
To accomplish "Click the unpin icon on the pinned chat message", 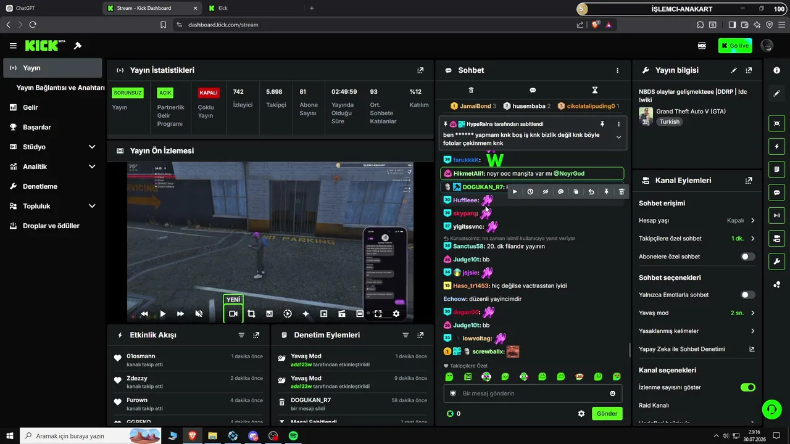I will pyautogui.click(x=602, y=124).
